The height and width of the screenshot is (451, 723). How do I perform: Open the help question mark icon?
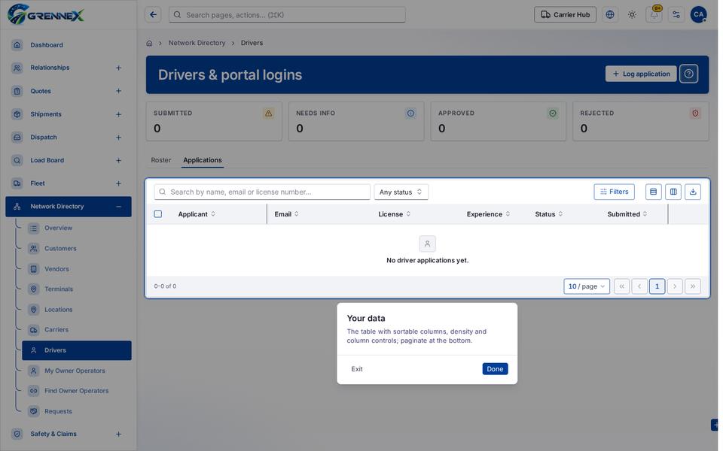tap(688, 74)
